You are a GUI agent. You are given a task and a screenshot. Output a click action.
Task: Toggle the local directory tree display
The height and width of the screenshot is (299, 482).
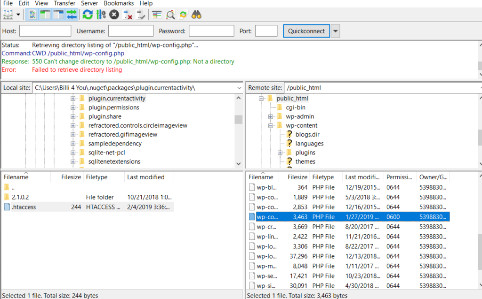tap(45, 15)
